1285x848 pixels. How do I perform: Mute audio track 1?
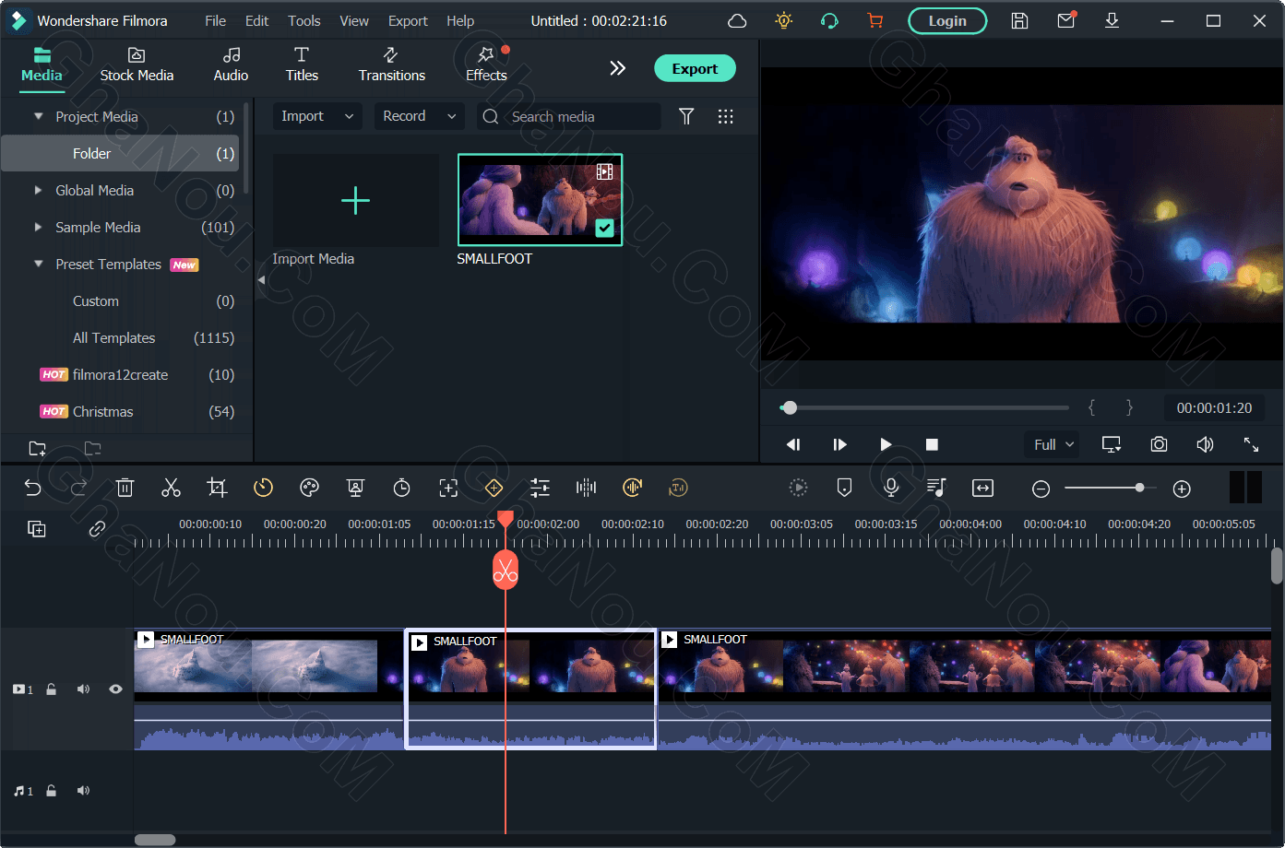pyautogui.click(x=83, y=790)
